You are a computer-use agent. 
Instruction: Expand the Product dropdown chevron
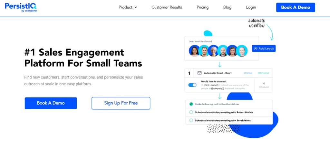pyautogui.click(x=136, y=7)
